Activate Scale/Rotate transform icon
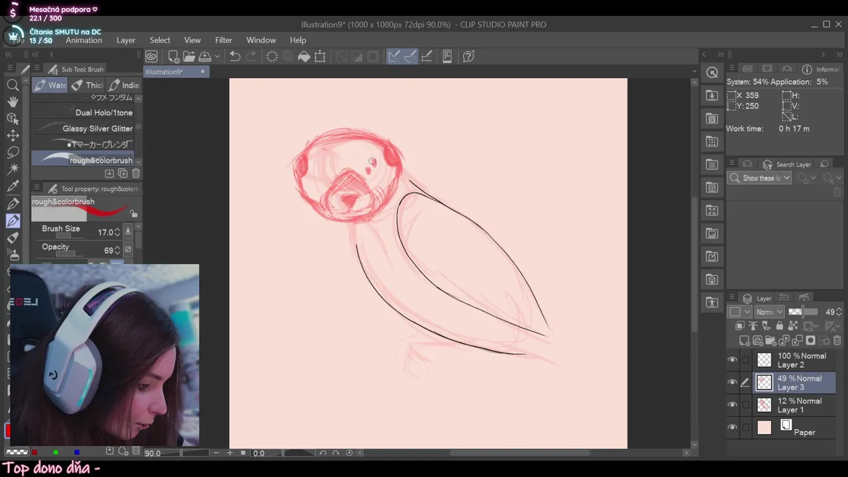The height and width of the screenshot is (477, 848). pos(320,56)
